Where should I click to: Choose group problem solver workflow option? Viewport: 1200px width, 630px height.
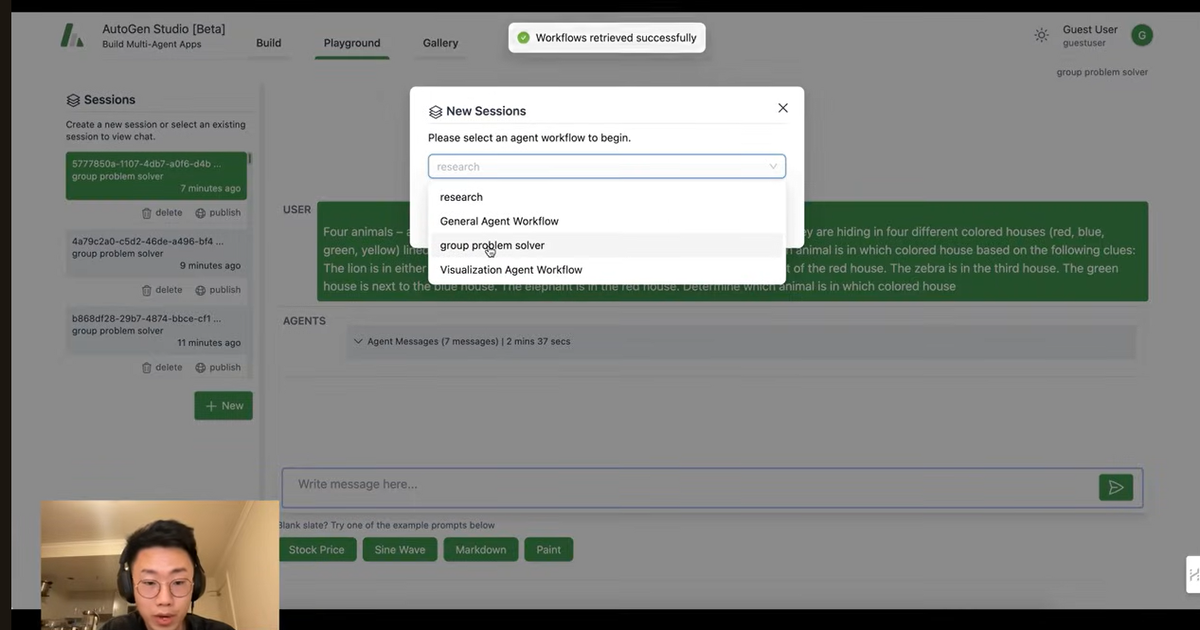click(493, 245)
